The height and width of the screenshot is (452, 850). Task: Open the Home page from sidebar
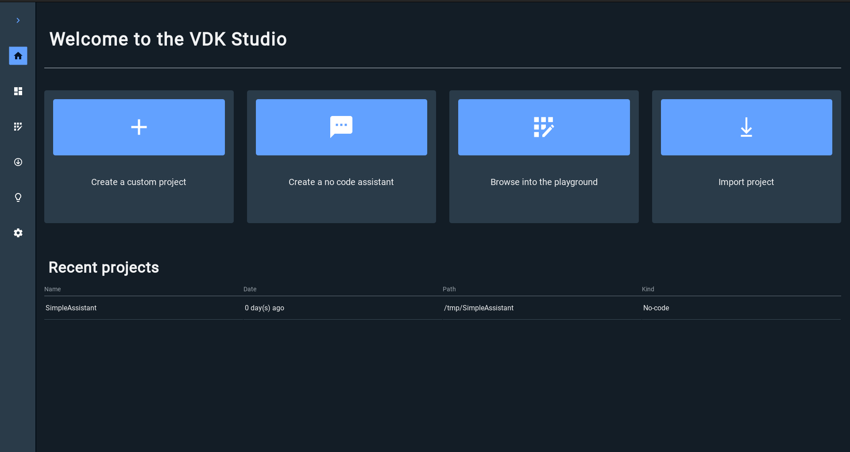[x=18, y=56]
